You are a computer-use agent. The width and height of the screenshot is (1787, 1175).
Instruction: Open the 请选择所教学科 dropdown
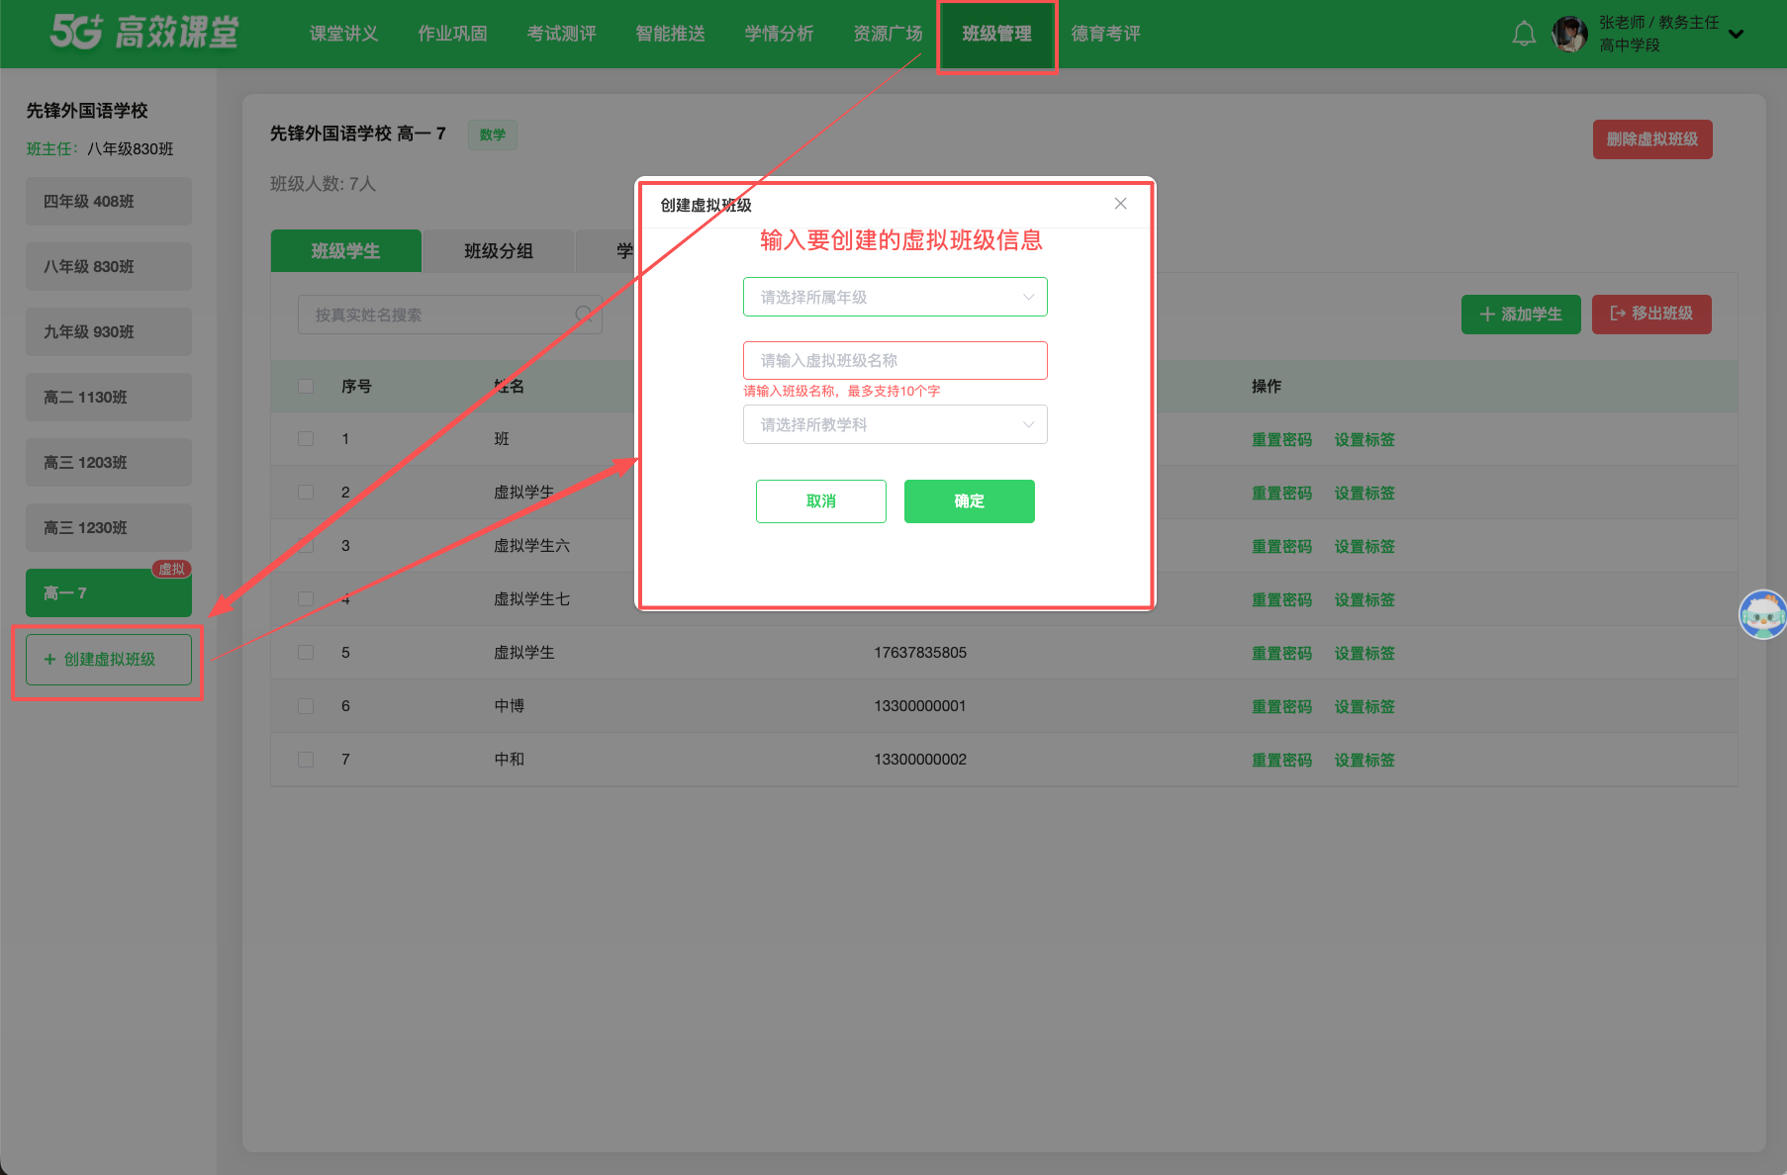(x=895, y=424)
